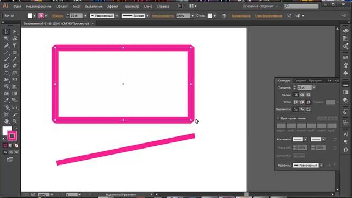
Task: Select the Eraser tool
Action: tap(15, 66)
